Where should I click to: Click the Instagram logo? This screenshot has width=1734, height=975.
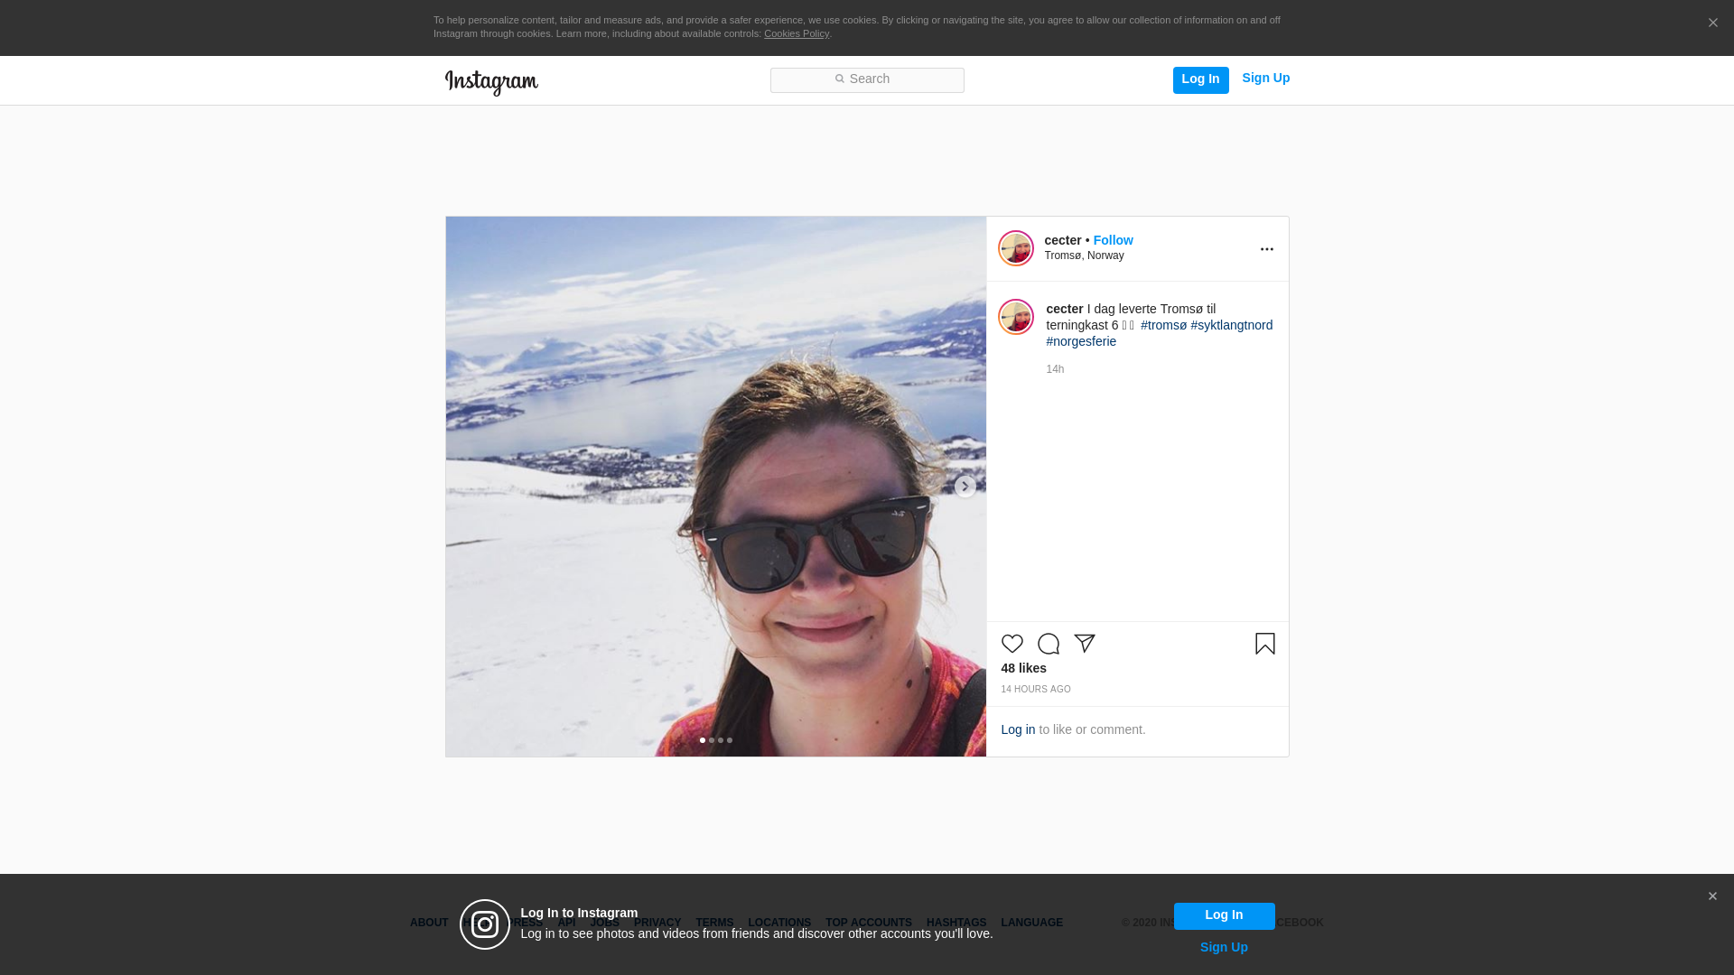(491, 82)
